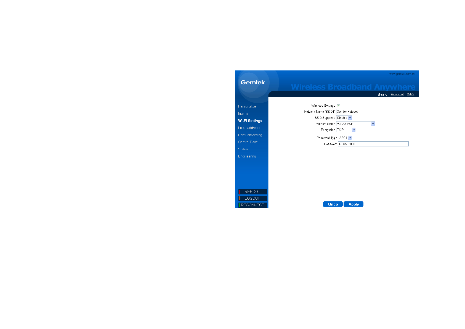Click the LOGOUT button
Screen dimensions: 465x329
click(x=253, y=198)
